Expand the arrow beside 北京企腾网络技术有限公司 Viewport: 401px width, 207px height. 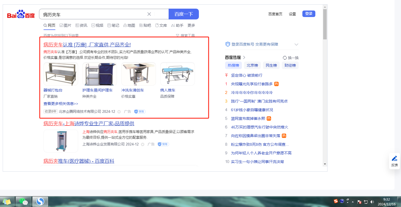coord(119,112)
